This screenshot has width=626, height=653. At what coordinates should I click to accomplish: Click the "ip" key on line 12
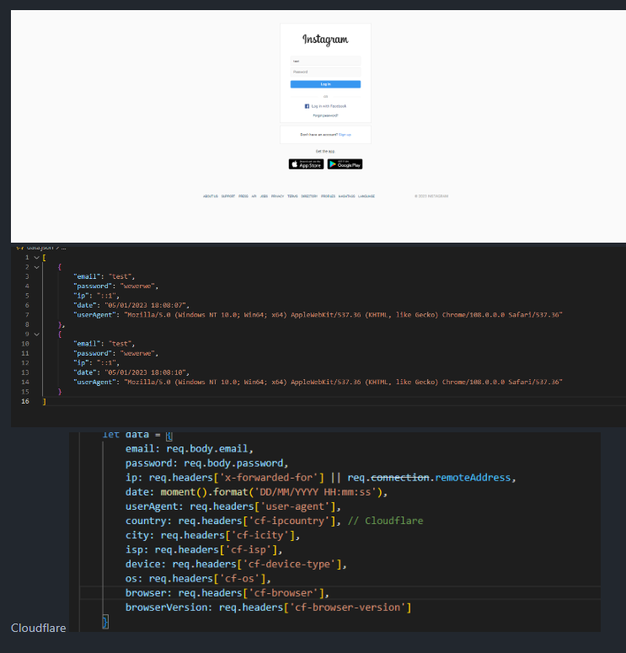click(x=81, y=363)
